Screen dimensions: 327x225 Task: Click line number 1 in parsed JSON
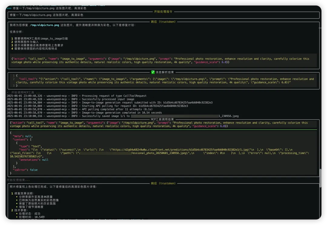coord(14,76)
